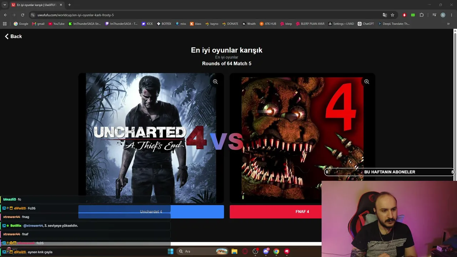This screenshot has height=257, width=457.
Task: Click the taskbar Ara search box
Action: (203, 251)
